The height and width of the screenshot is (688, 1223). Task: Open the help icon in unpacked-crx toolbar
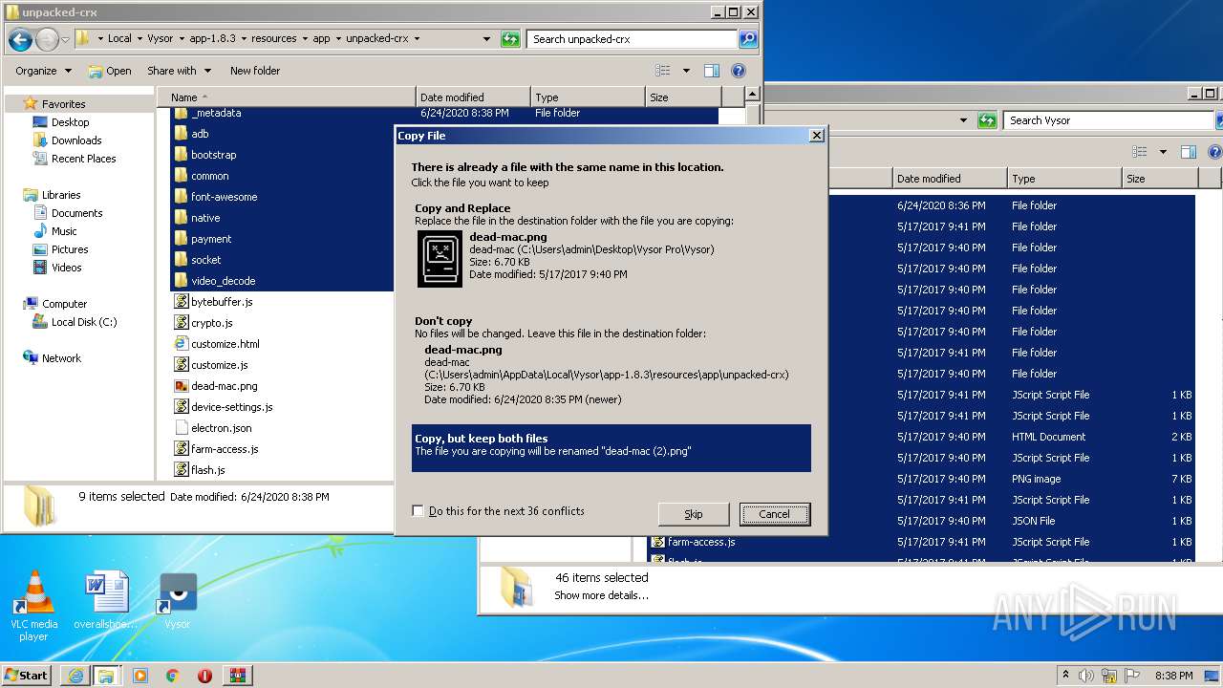[x=738, y=71]
